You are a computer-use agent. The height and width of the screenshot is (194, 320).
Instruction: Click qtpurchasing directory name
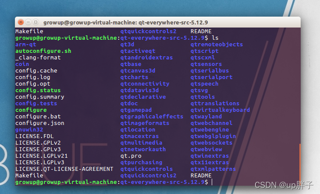(141, 162)
